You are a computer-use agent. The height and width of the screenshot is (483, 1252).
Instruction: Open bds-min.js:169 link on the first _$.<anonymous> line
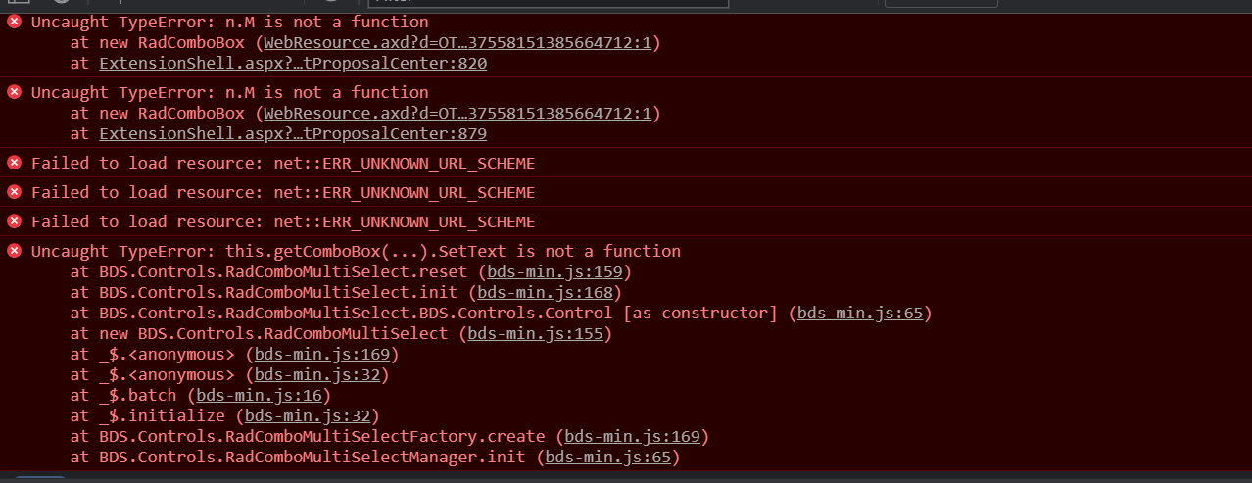click(321, 354)
